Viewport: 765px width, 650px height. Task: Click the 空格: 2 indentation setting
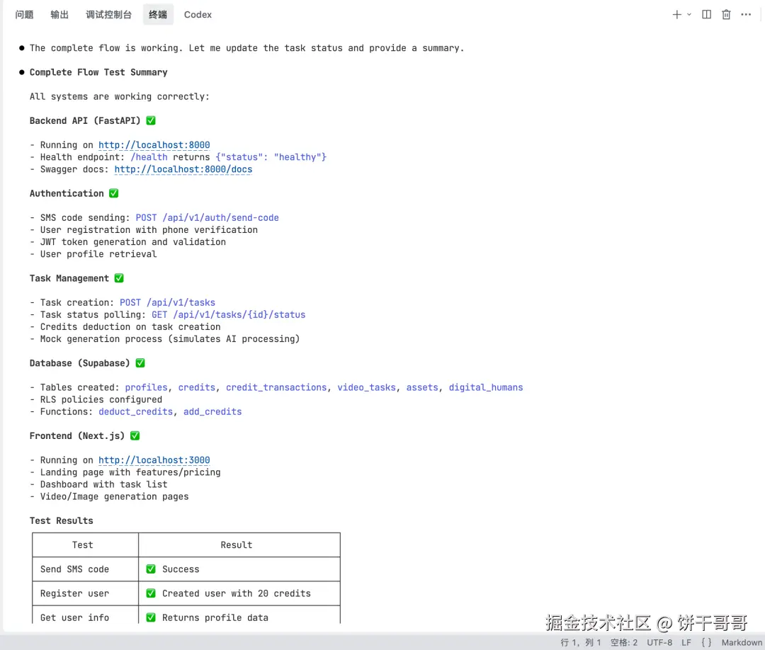point(624,642)
